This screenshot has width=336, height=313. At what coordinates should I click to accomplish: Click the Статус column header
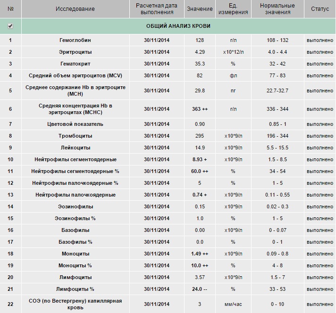click(x=319, y=9)
